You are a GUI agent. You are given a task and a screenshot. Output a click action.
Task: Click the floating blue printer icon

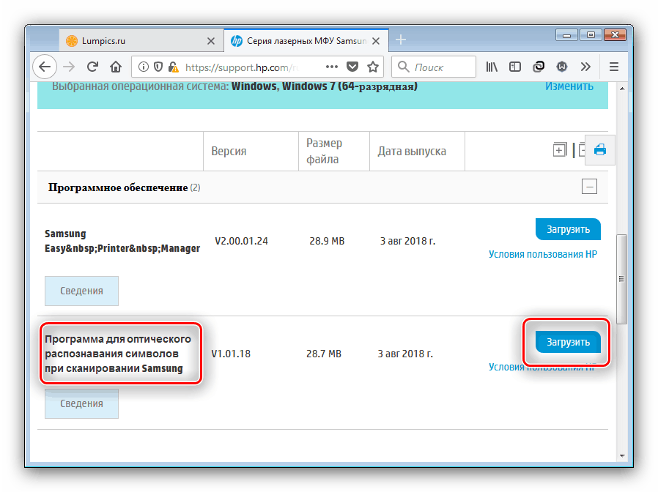coord(600,150)
